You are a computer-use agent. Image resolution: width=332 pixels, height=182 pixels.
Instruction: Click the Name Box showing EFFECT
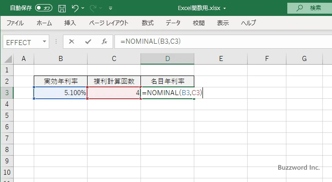[x=26, y=42]
